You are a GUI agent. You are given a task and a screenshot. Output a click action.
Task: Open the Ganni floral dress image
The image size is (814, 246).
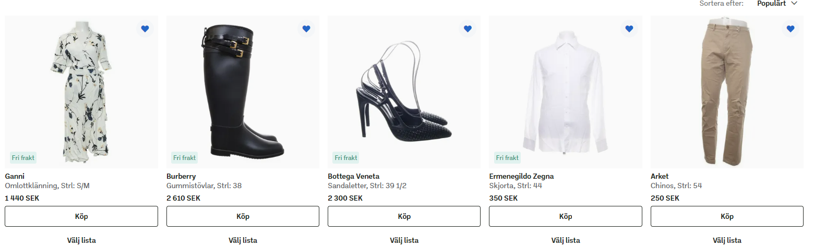click(x=81, y=92)
